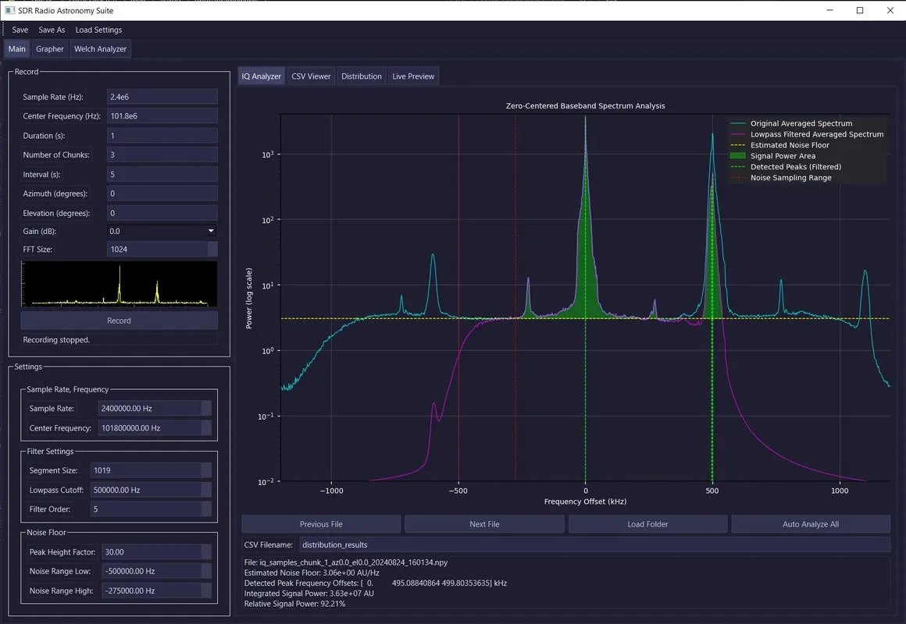Screen dimensions: 906x624
Task: Switch to the Grapher tab
Action: [50, 49]
